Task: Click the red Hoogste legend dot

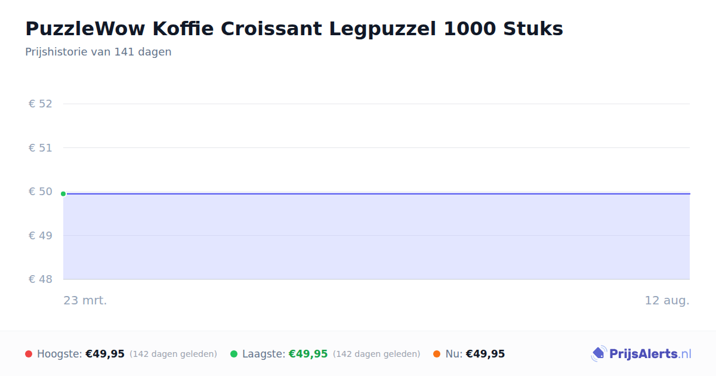Action: point(29,354)
